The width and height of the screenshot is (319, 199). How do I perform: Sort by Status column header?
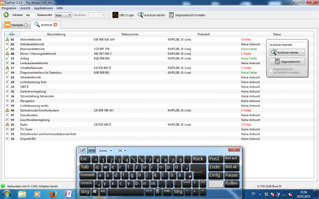pyautogui.click(x=277, y=34)
